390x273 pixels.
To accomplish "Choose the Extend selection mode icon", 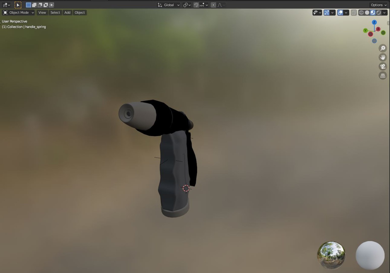I will coord(34,5).
